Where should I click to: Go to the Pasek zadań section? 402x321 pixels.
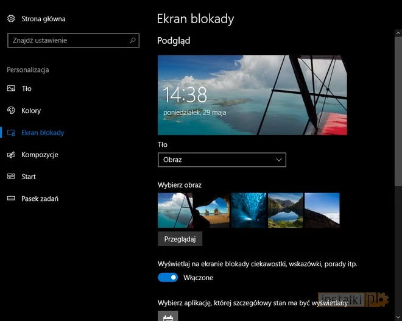click(40, 199)
